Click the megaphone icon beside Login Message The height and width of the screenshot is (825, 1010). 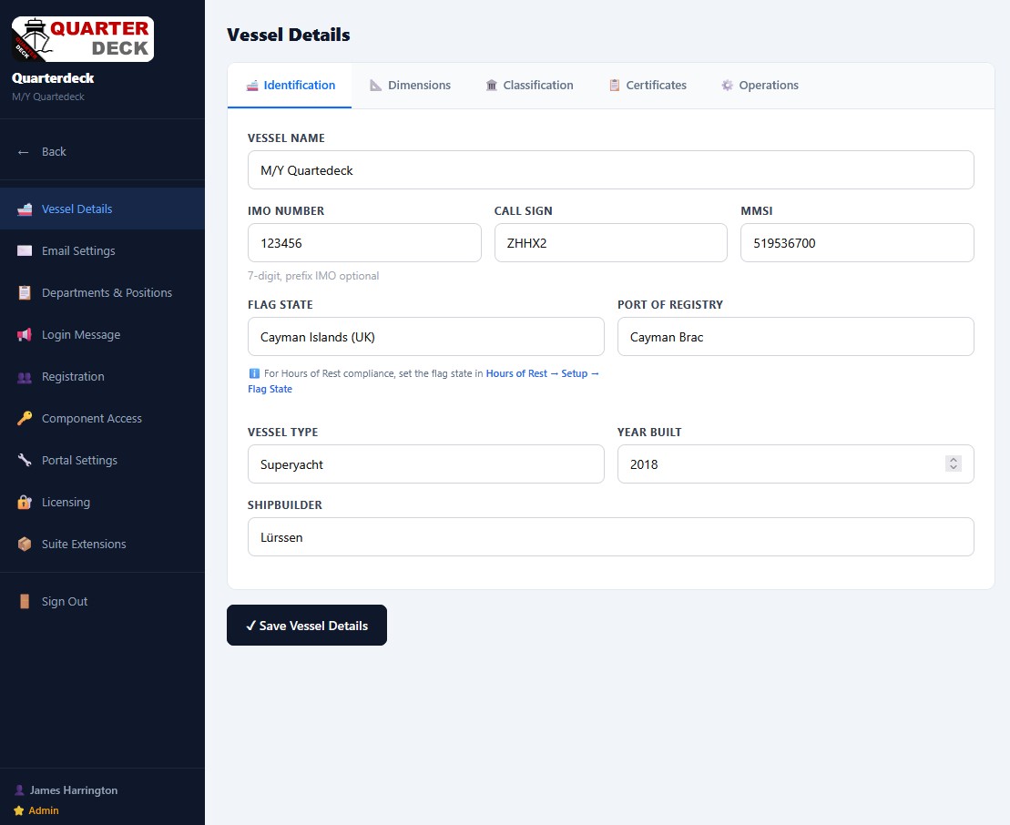click(x=25, y=335)
